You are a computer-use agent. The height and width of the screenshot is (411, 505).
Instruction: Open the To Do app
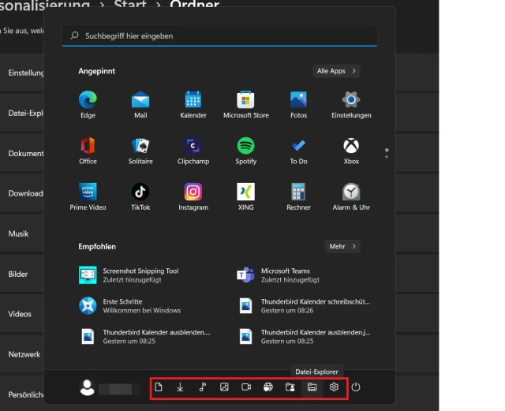click(298, 151)
